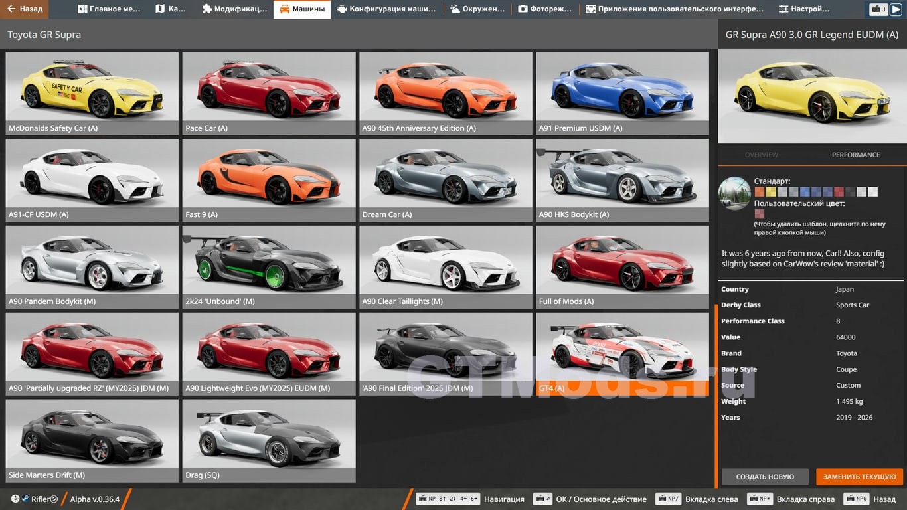Click the Body Style value 'Coupe'
Viewport: 907px width, 510px height.
click(847, 369)
